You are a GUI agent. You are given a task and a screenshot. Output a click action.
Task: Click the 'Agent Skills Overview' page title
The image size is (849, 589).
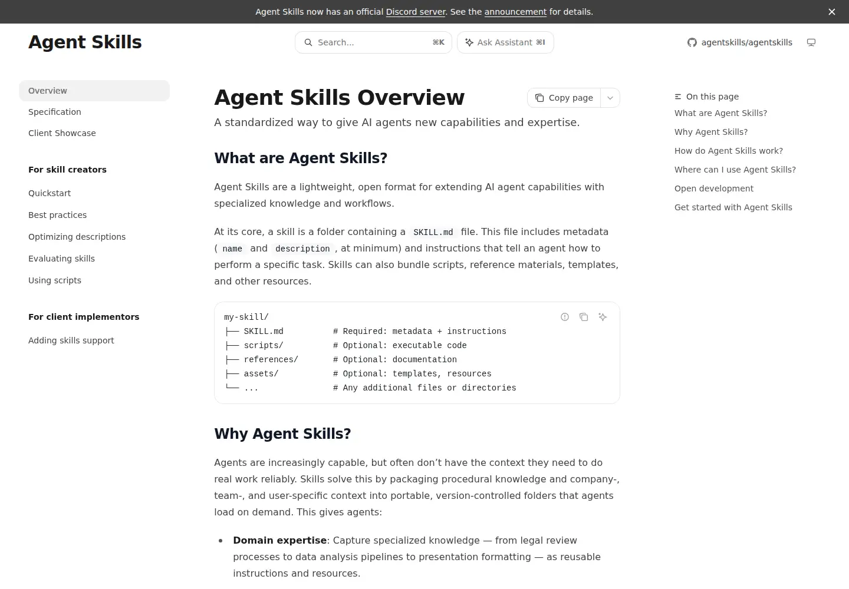(x=340, y=98)
